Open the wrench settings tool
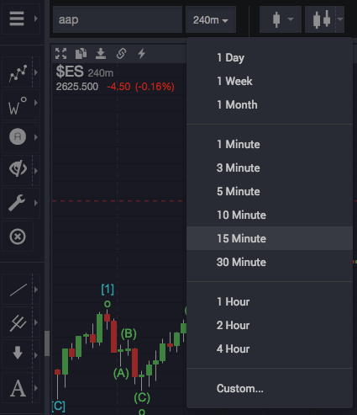The width and height of the screenshot is (357, 415). (x=17, y=203)
